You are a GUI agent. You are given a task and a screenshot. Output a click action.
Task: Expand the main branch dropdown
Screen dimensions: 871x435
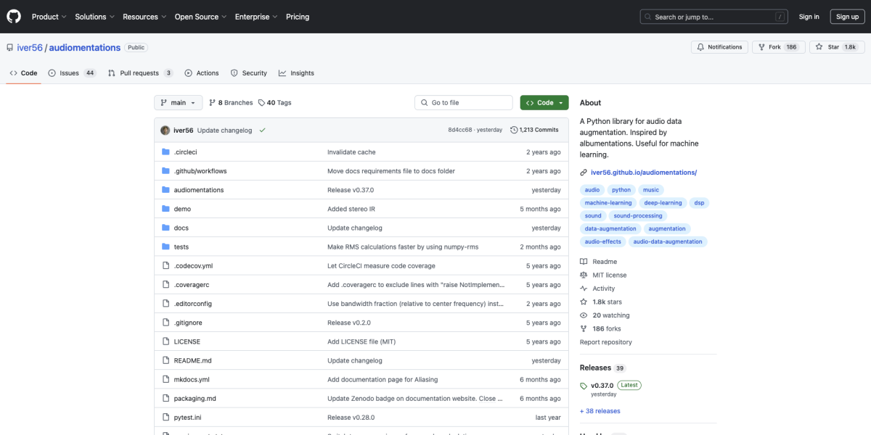(177, 103)
